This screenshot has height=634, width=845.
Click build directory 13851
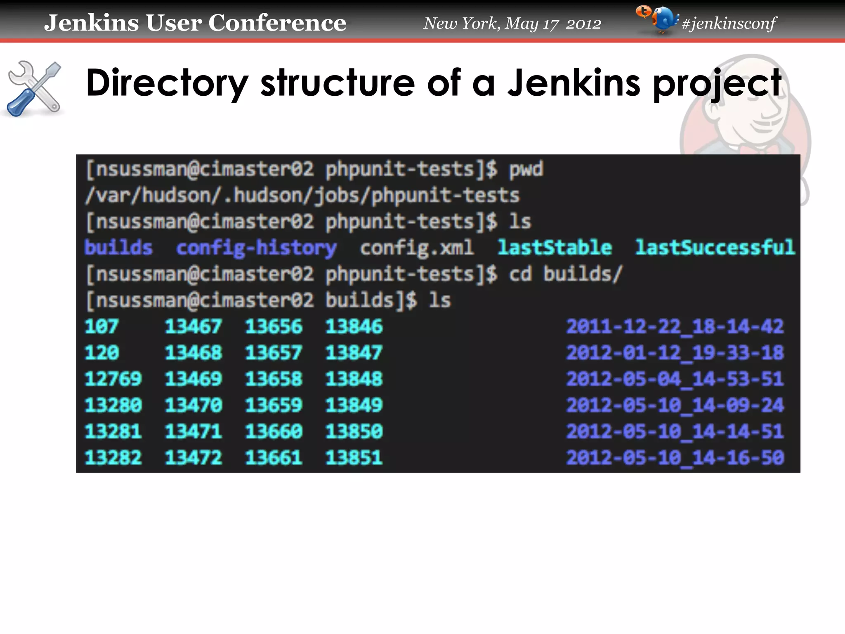pos(354,457)
